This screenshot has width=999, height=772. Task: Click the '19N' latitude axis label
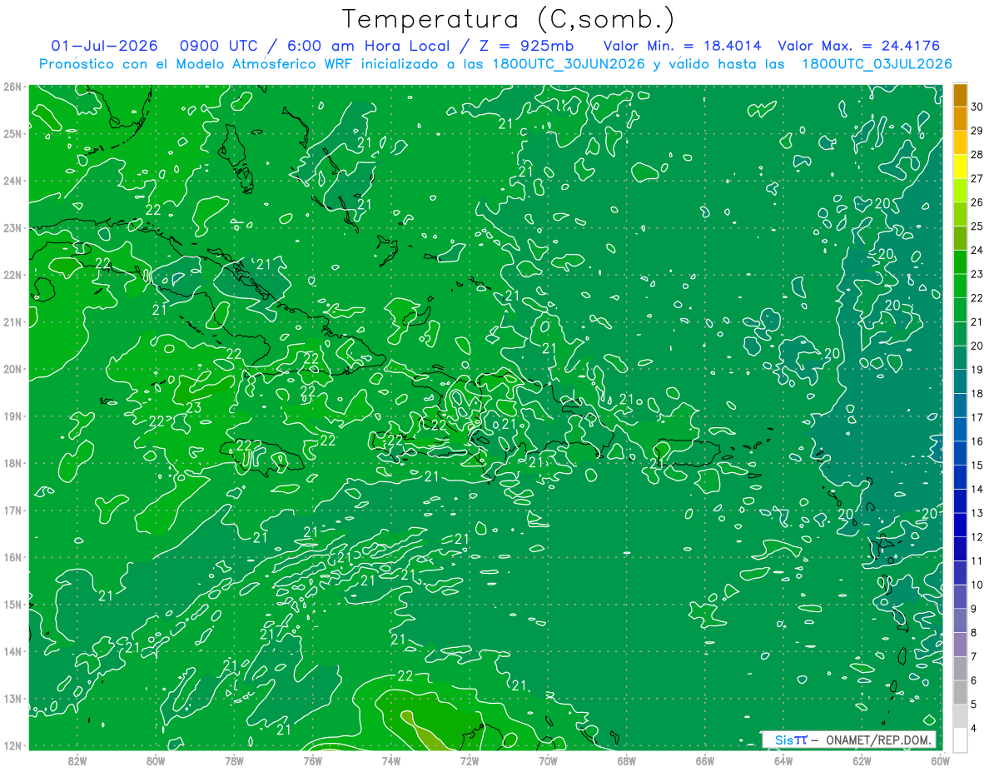pyautogui.click(x=12, y=416)
